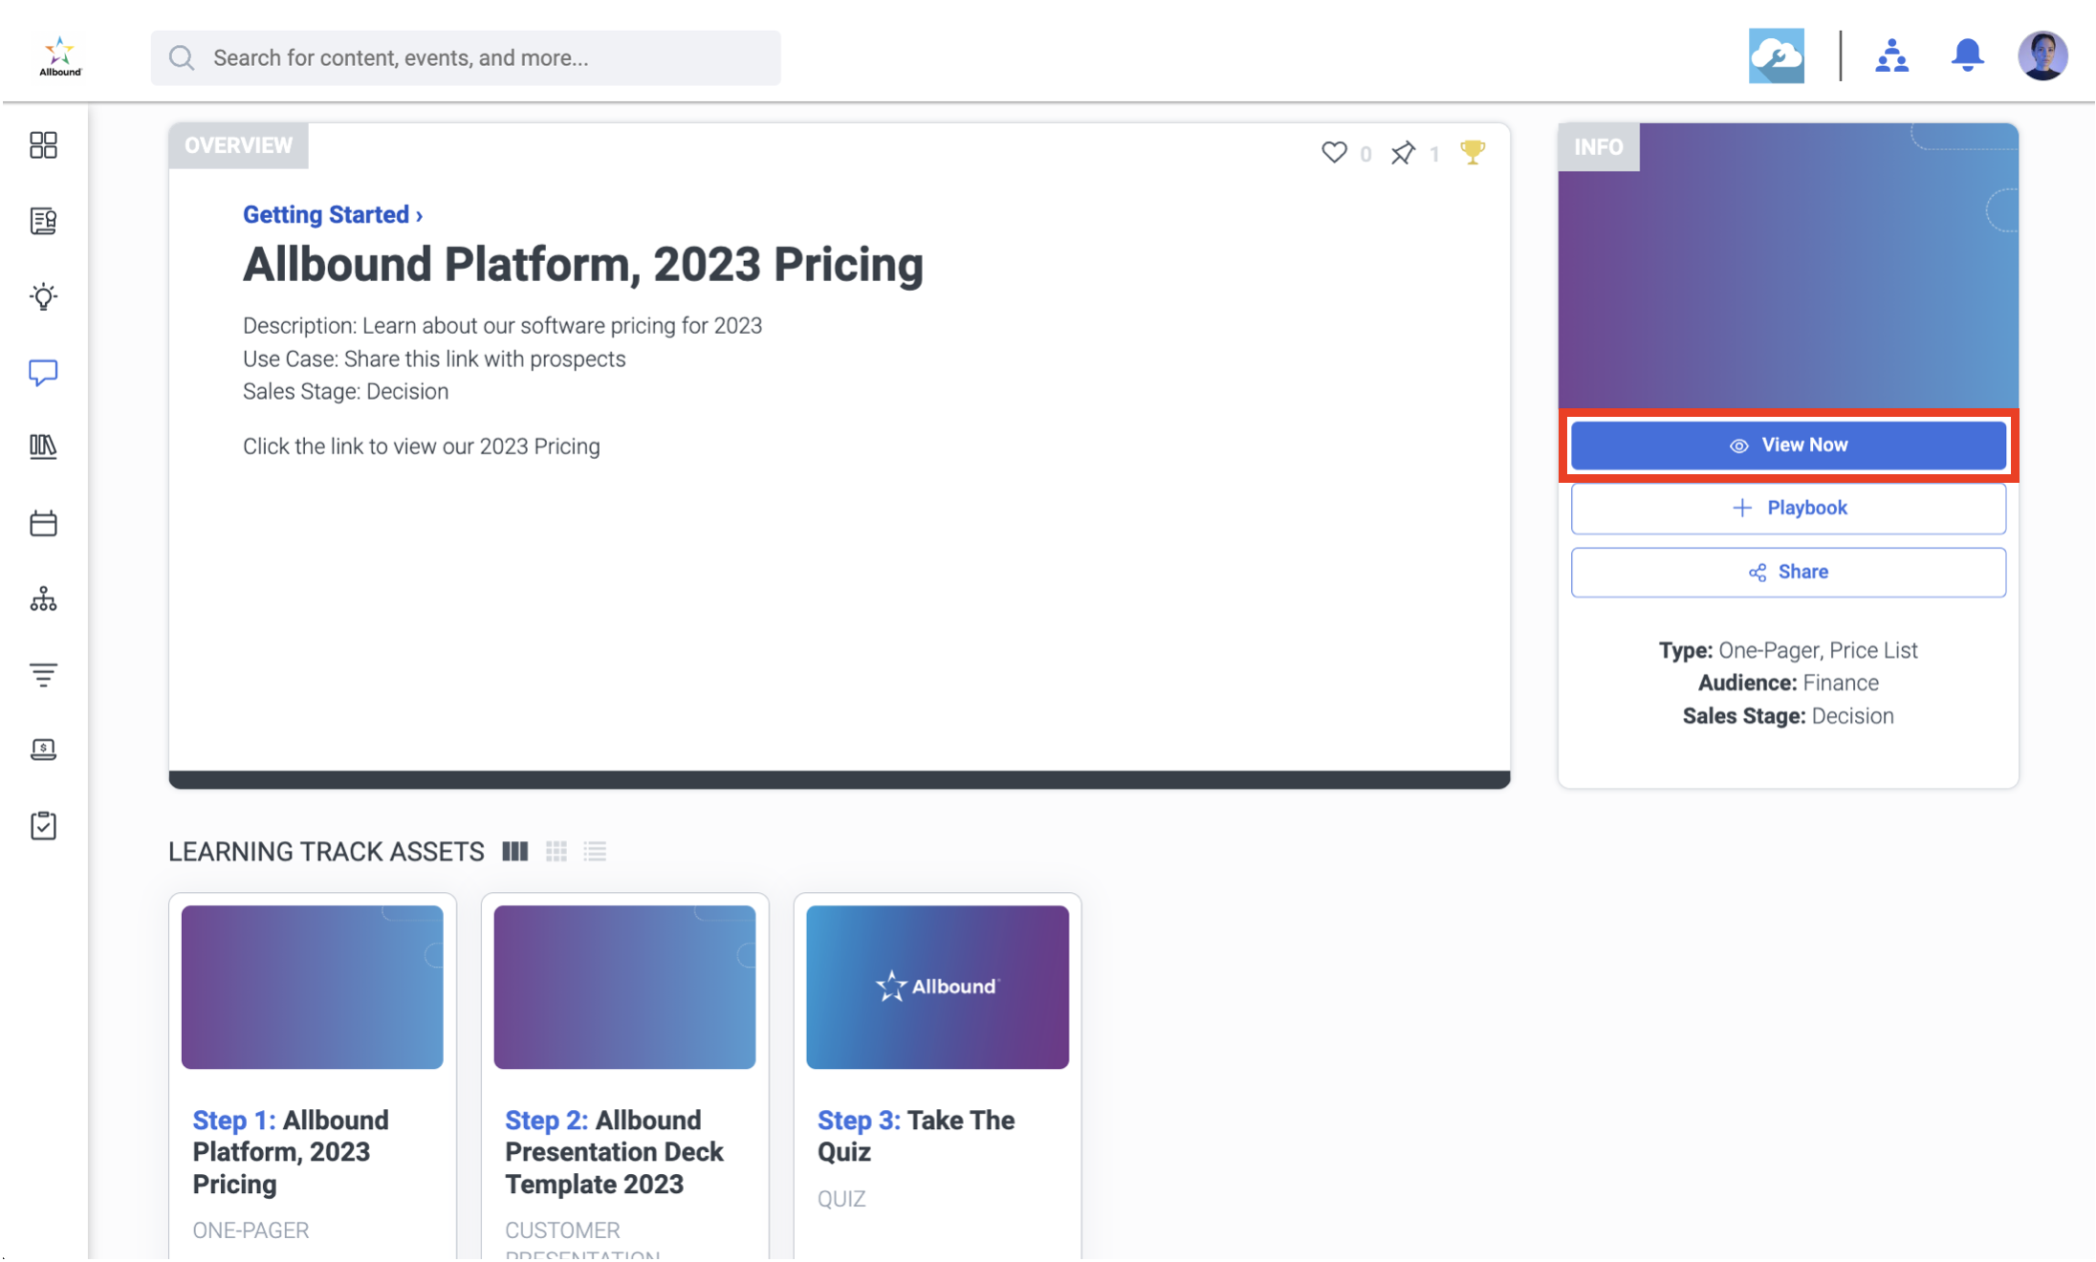The width and height of the screenshot is (2096, 1262).
Task: Click the Allbound logo in header
Action: pyautogui.click(x=60, y=56)
